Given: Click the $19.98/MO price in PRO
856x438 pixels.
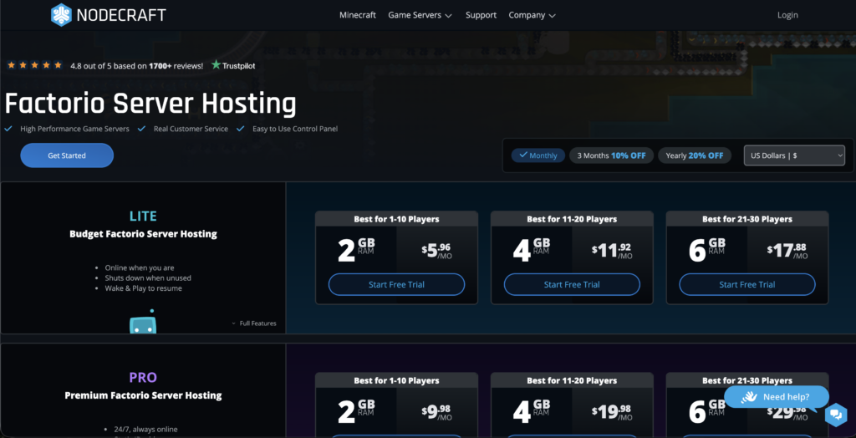Looking at the screenshot, I should [x=612, y=412].
